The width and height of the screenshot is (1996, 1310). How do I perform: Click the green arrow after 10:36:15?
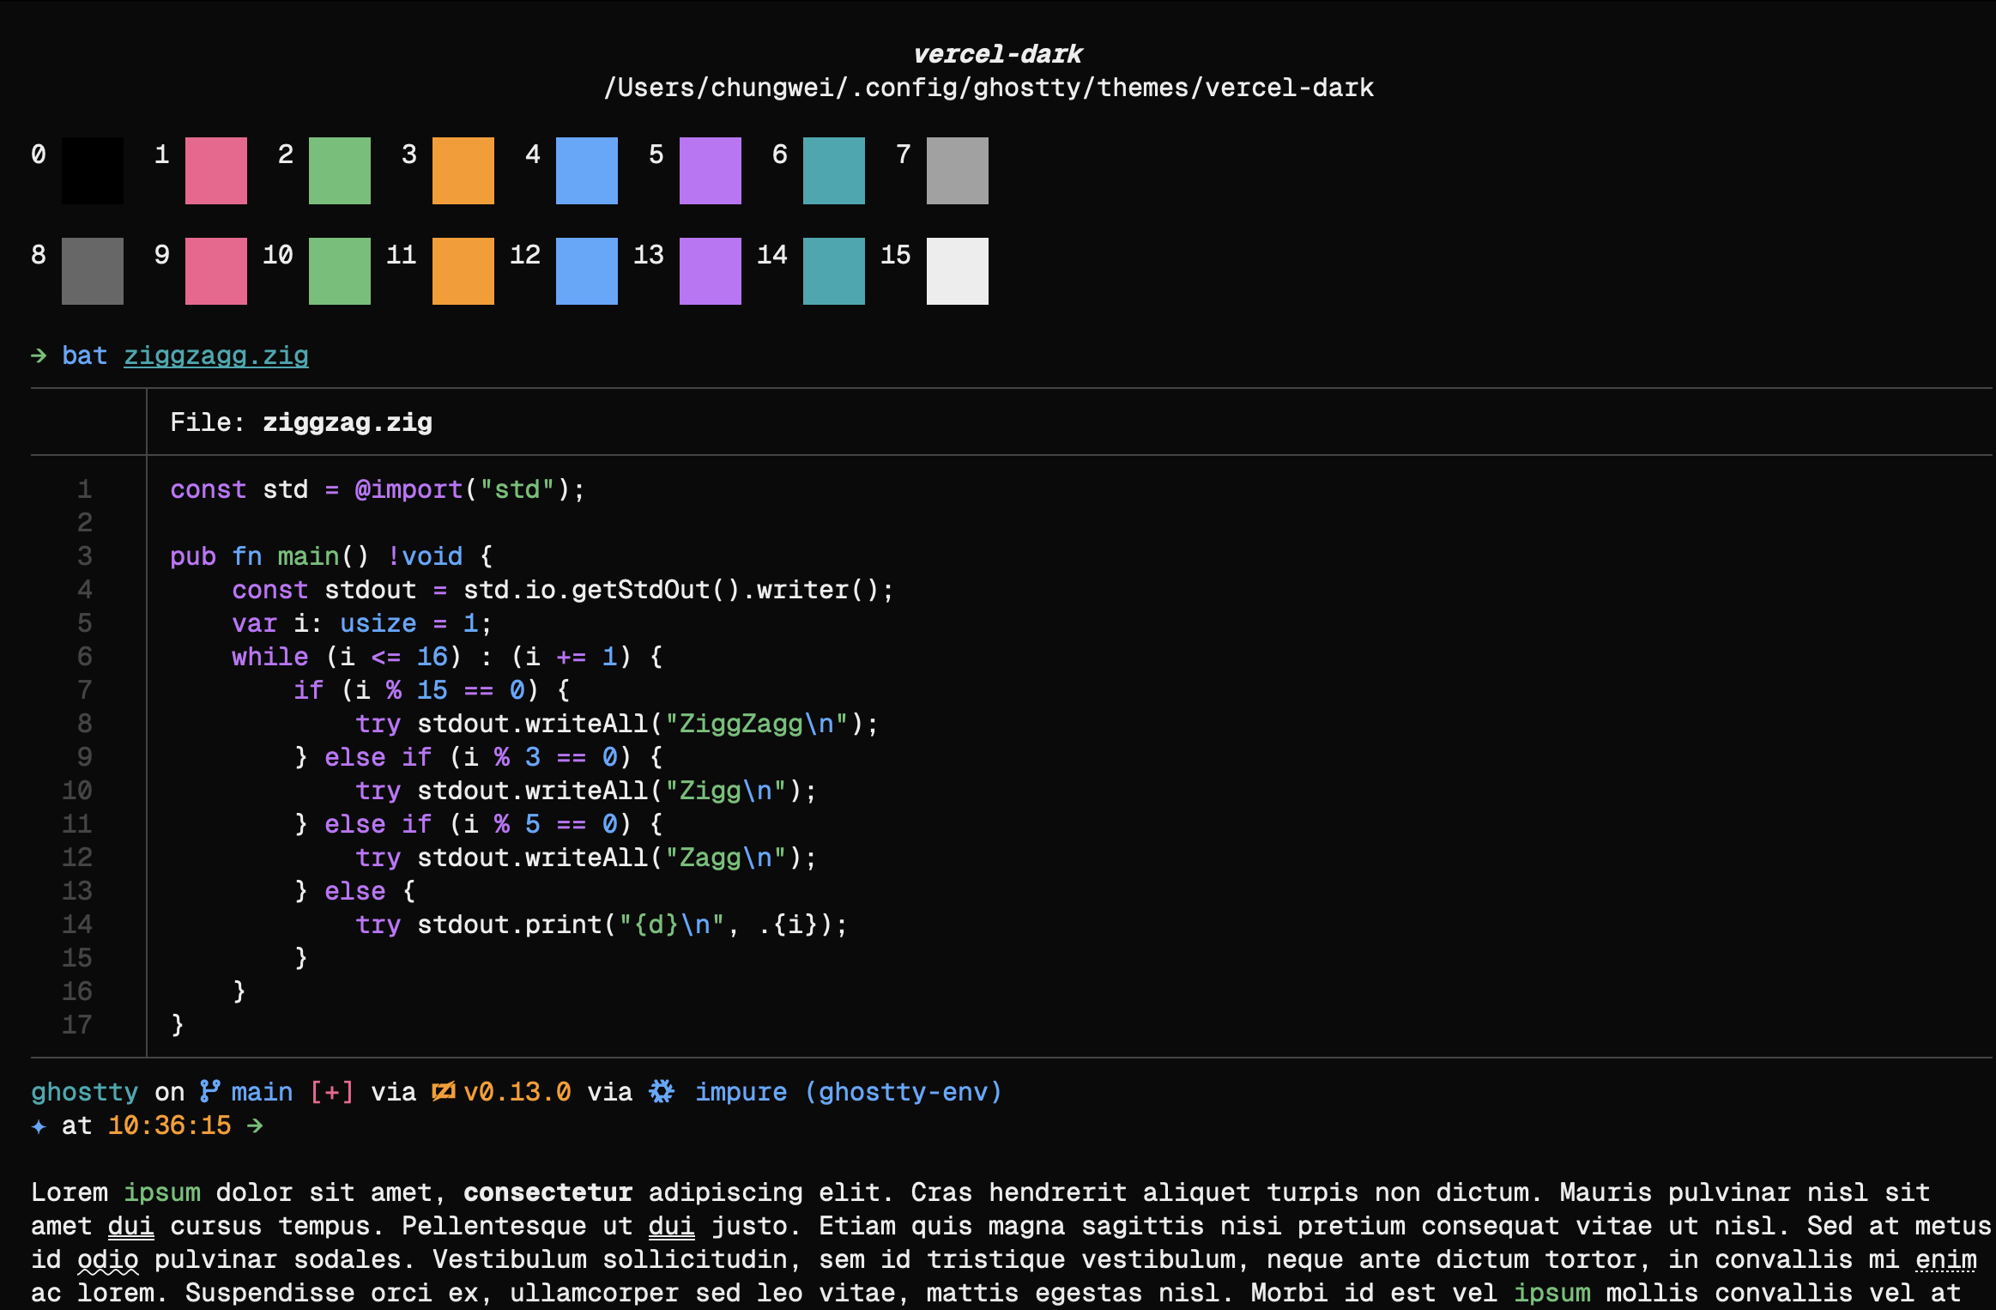pos(255,1125)
